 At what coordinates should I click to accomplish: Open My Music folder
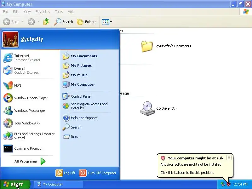pyautogui.click(x=90, y=75)
